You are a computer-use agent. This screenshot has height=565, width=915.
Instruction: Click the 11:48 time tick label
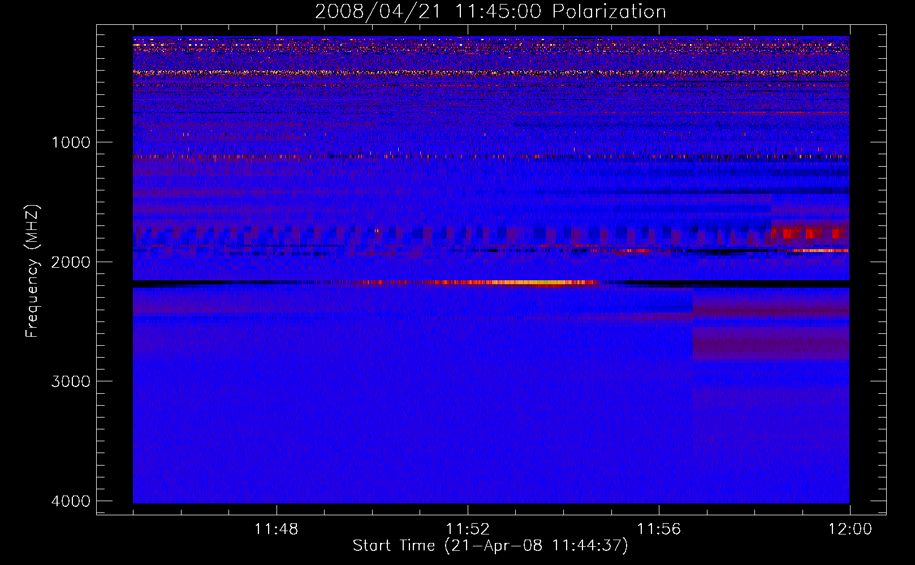276,529
